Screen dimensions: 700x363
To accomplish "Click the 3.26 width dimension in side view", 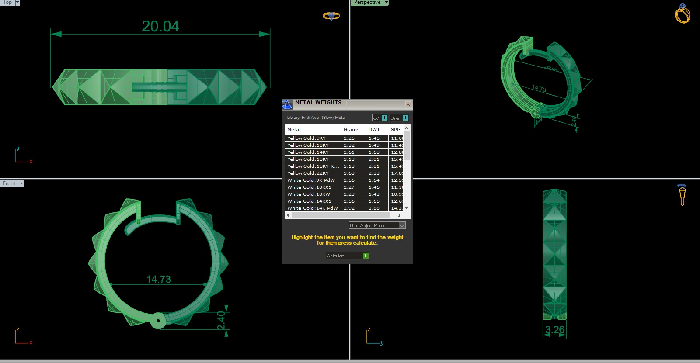I will (554, 330).
